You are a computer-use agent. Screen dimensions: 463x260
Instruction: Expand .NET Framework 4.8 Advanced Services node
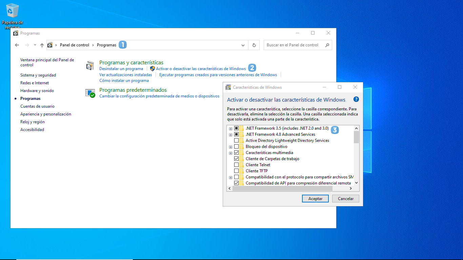tap(230, 135)
